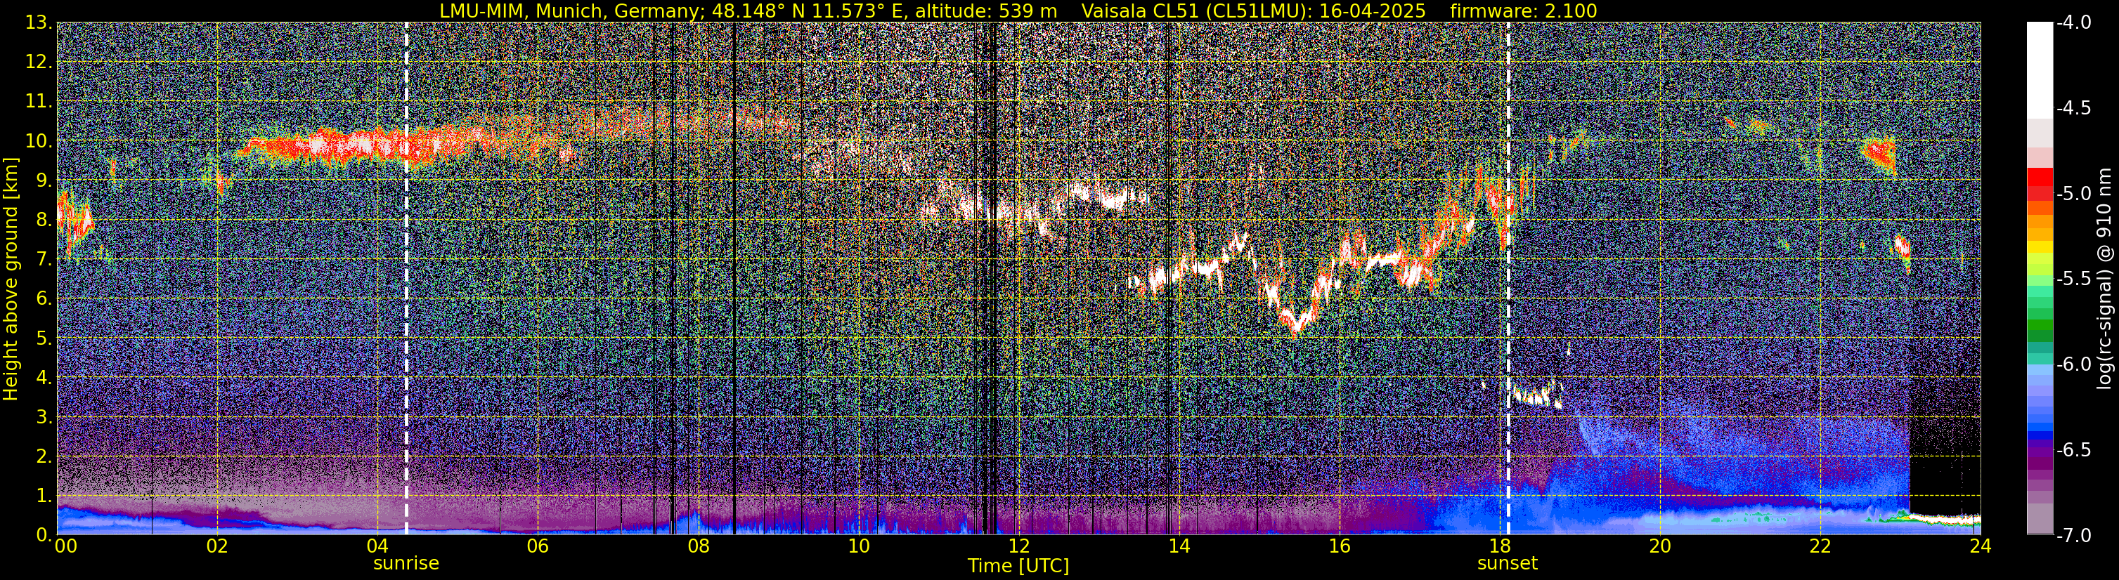Click the time tick label '24'

pos(1981,546)
